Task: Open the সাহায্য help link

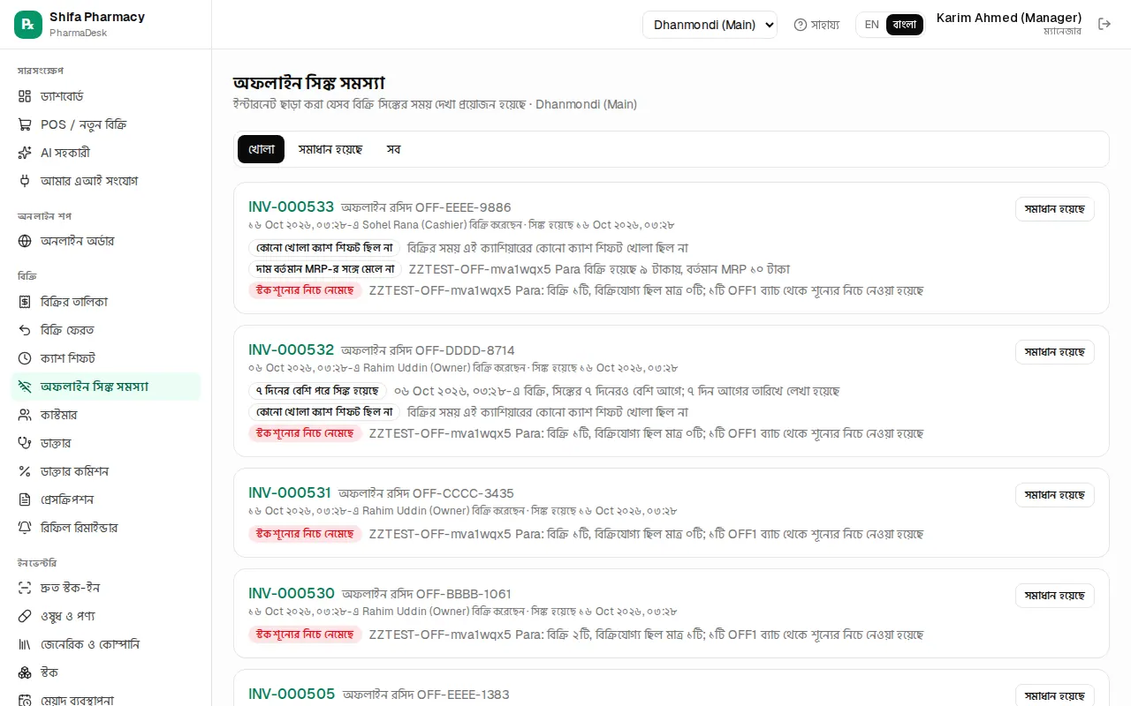Action: pyautogui.click(x=816, y=25)
